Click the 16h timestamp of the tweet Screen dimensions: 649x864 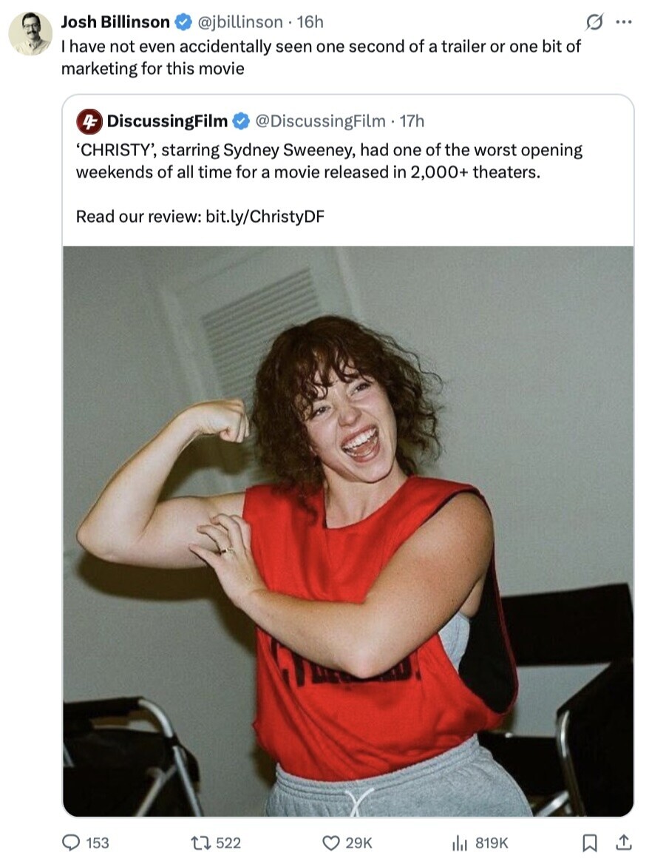tap(310, 21)
